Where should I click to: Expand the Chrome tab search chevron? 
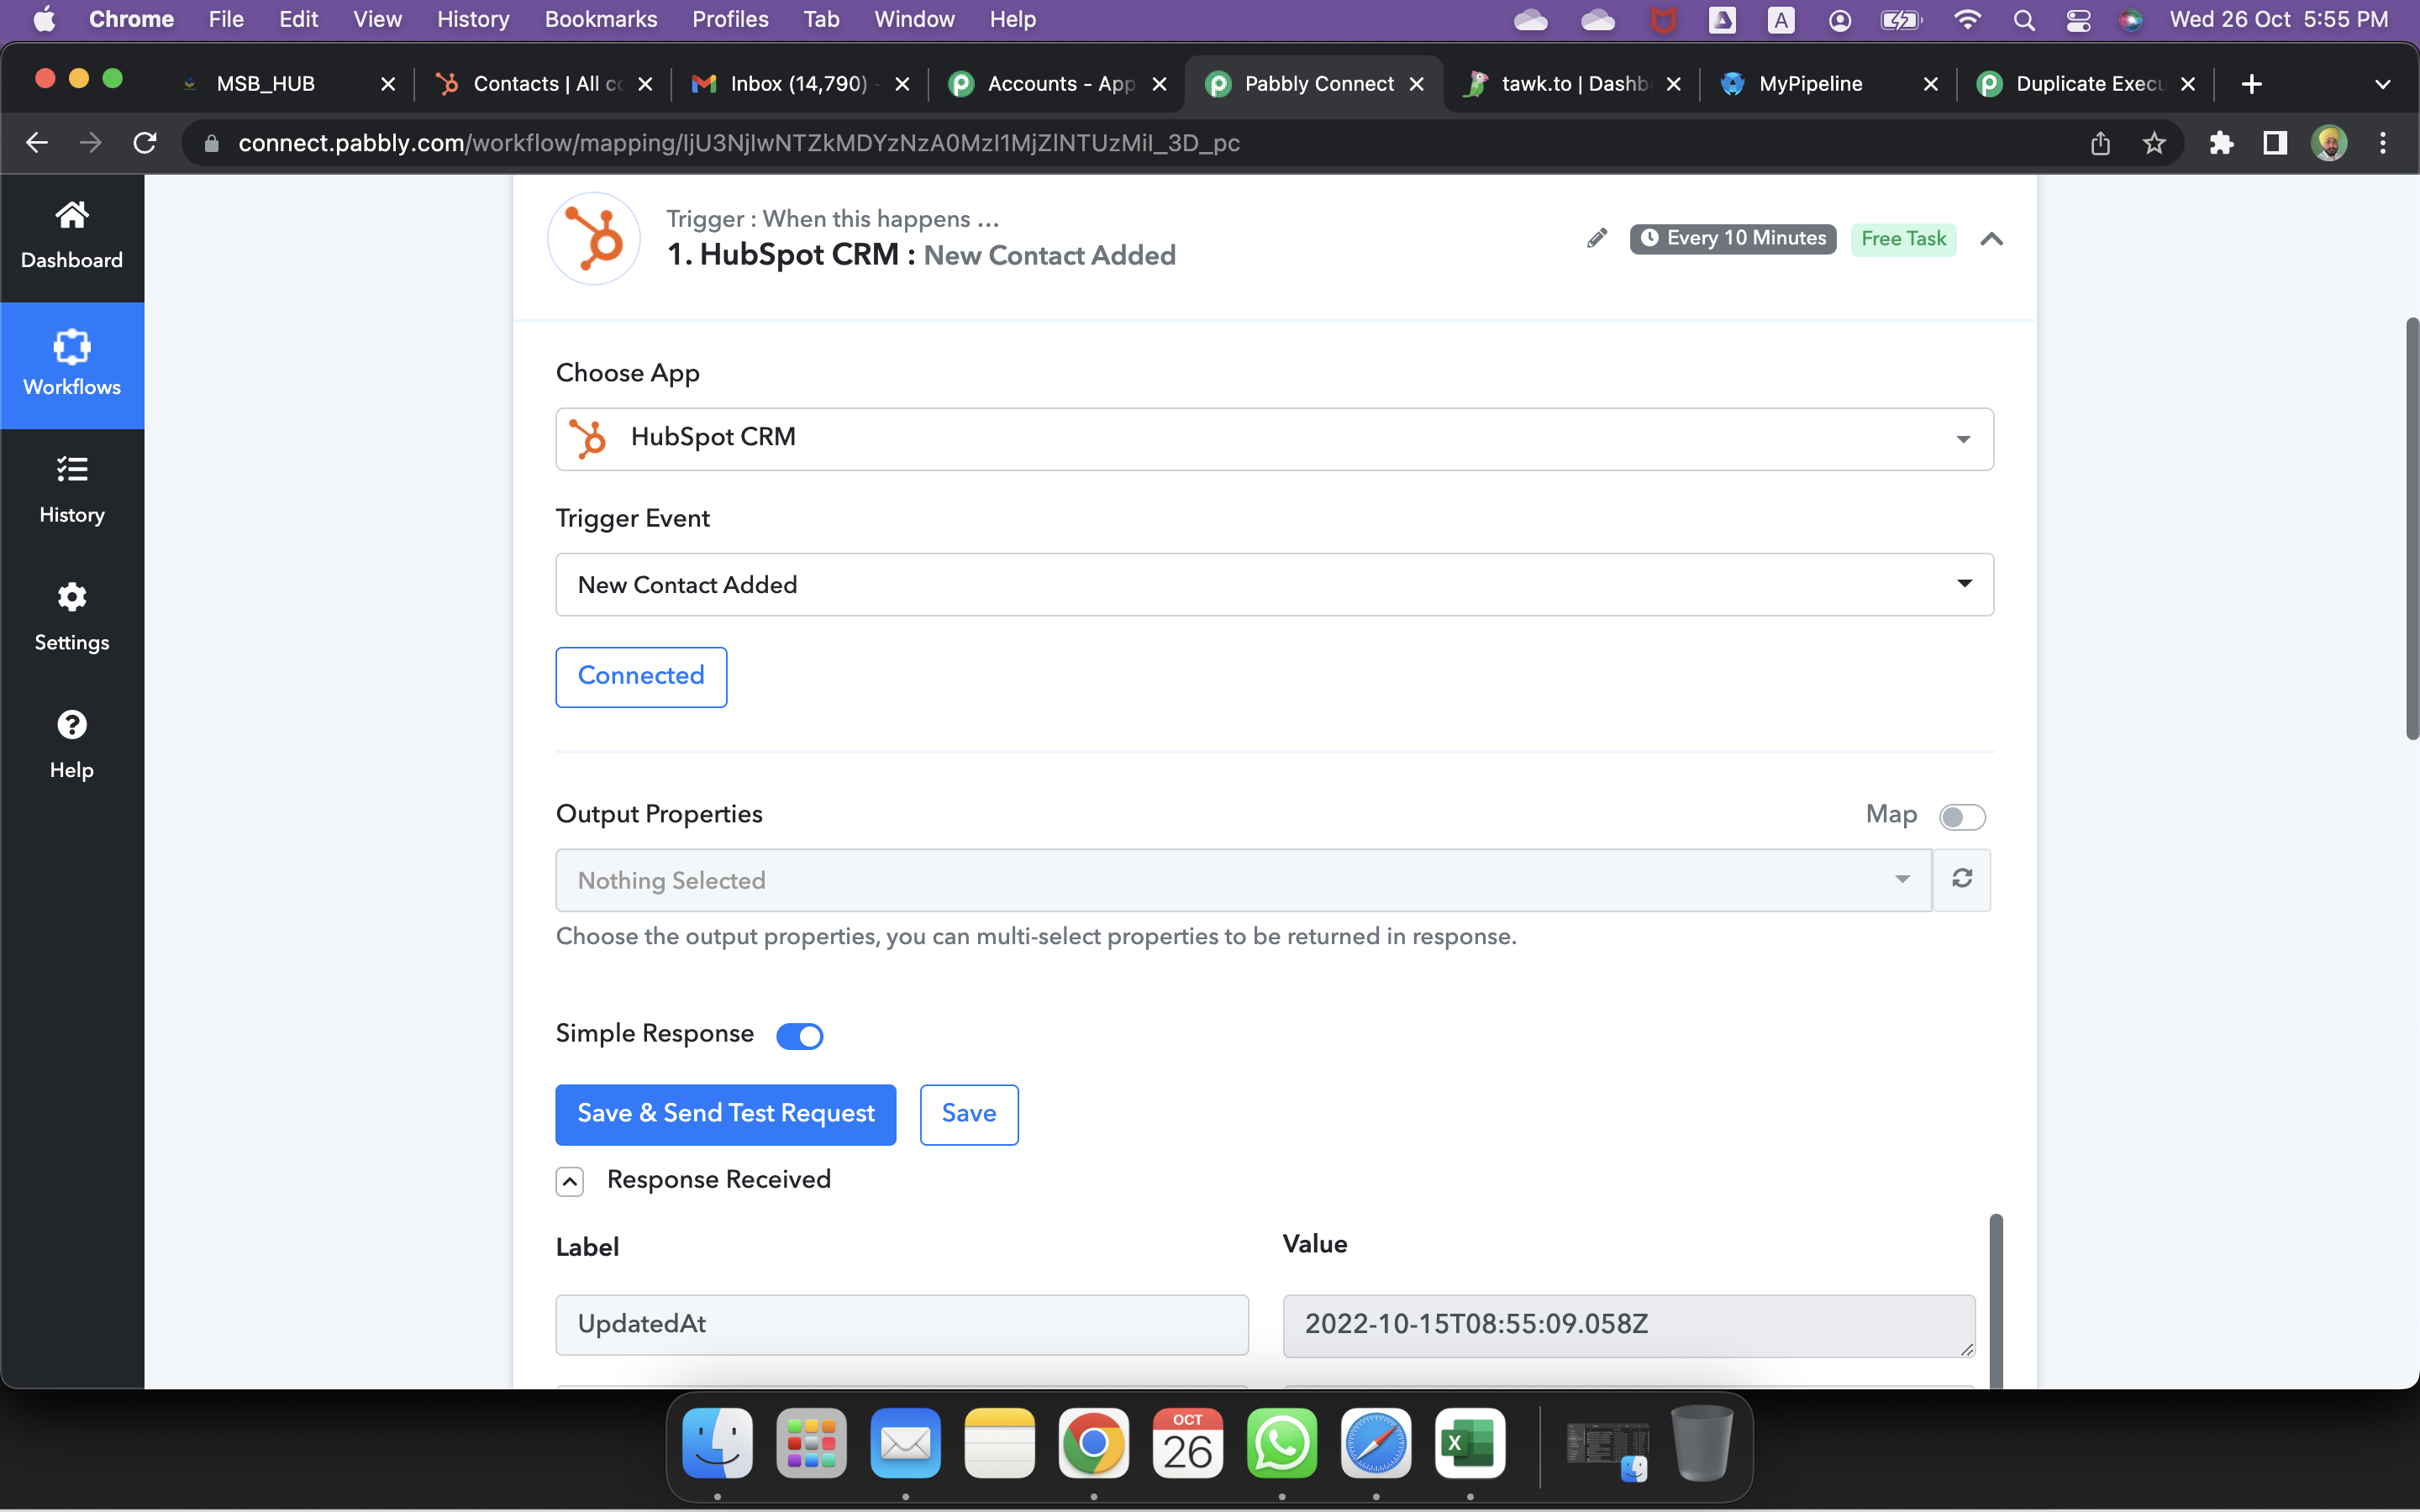tap(2383, 85)
